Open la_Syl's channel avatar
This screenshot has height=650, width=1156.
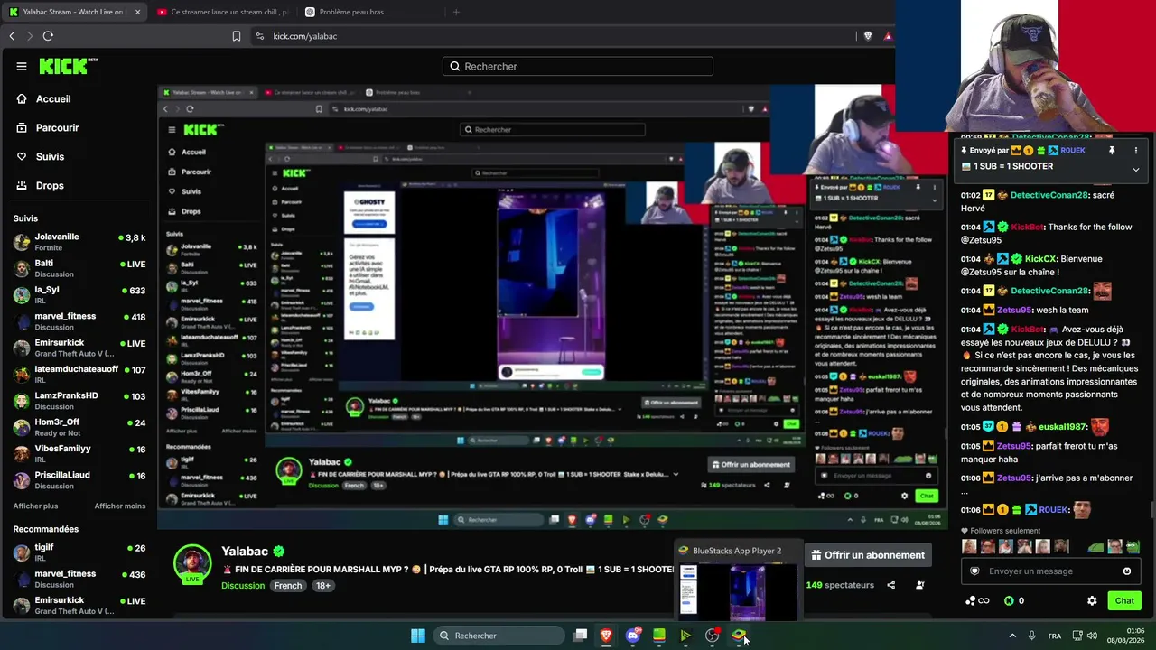point(22,295)
